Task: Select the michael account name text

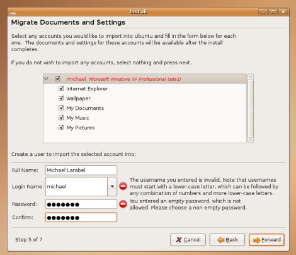Action: (x=76, y=79)
